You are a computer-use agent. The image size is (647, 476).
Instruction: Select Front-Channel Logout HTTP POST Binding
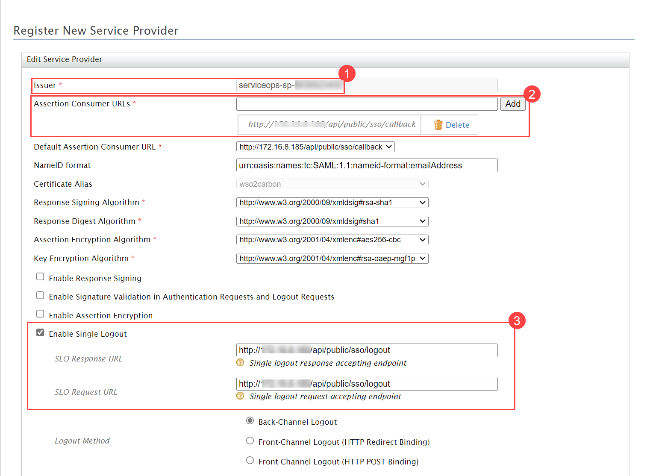250,460
